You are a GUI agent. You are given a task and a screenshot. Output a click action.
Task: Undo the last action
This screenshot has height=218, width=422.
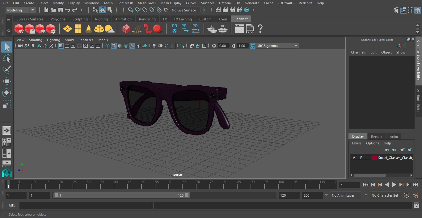[x=68, y=10]
